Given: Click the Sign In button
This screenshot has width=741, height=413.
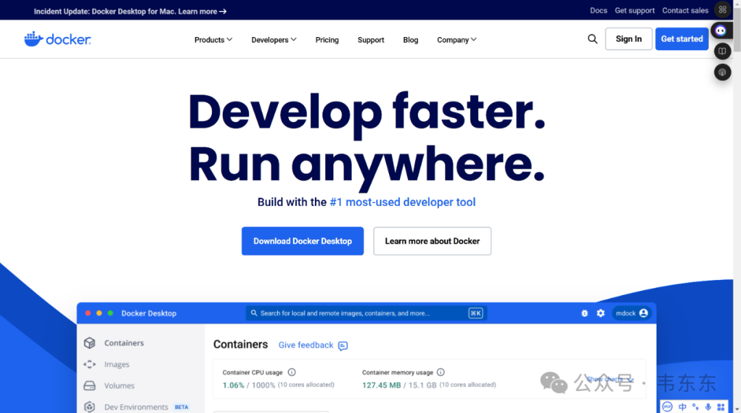Looking at the screenshot, I should [628, 38].
